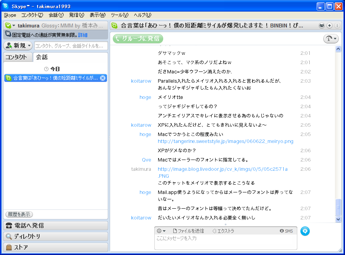345x255 pixels.
Task: Open the コンタクト menu in menu bar
Action: (x=32, y=15)
